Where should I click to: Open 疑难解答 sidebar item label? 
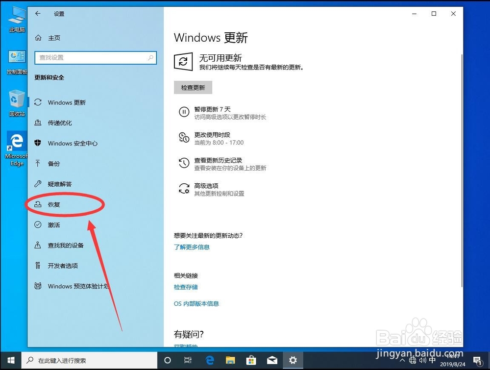point(60,184)
